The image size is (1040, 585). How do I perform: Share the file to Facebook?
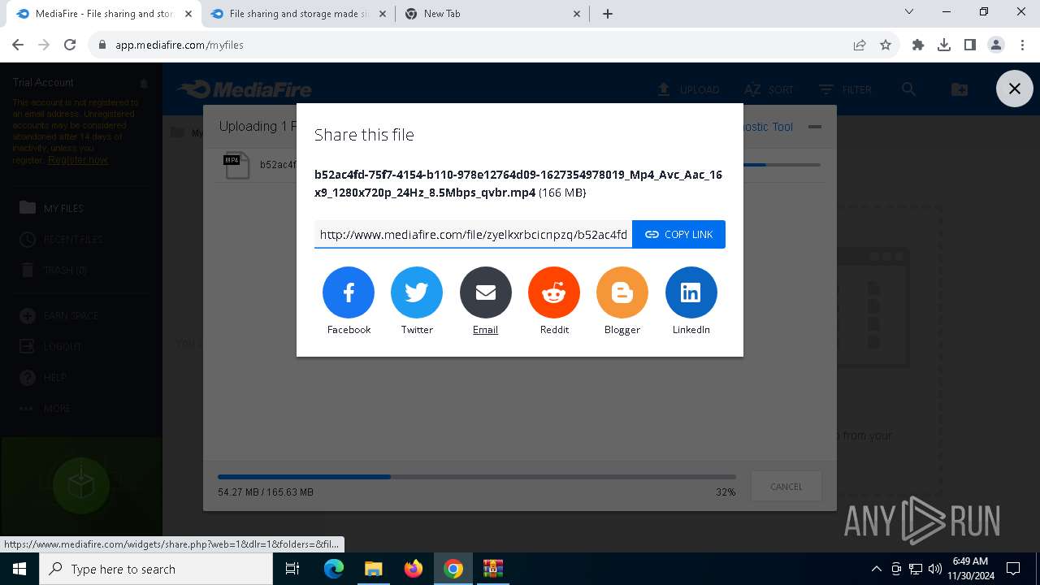click(349, 292)
